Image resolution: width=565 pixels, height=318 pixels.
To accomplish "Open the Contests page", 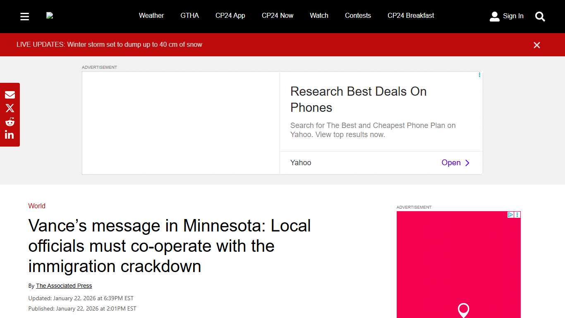I will (358, 15).
